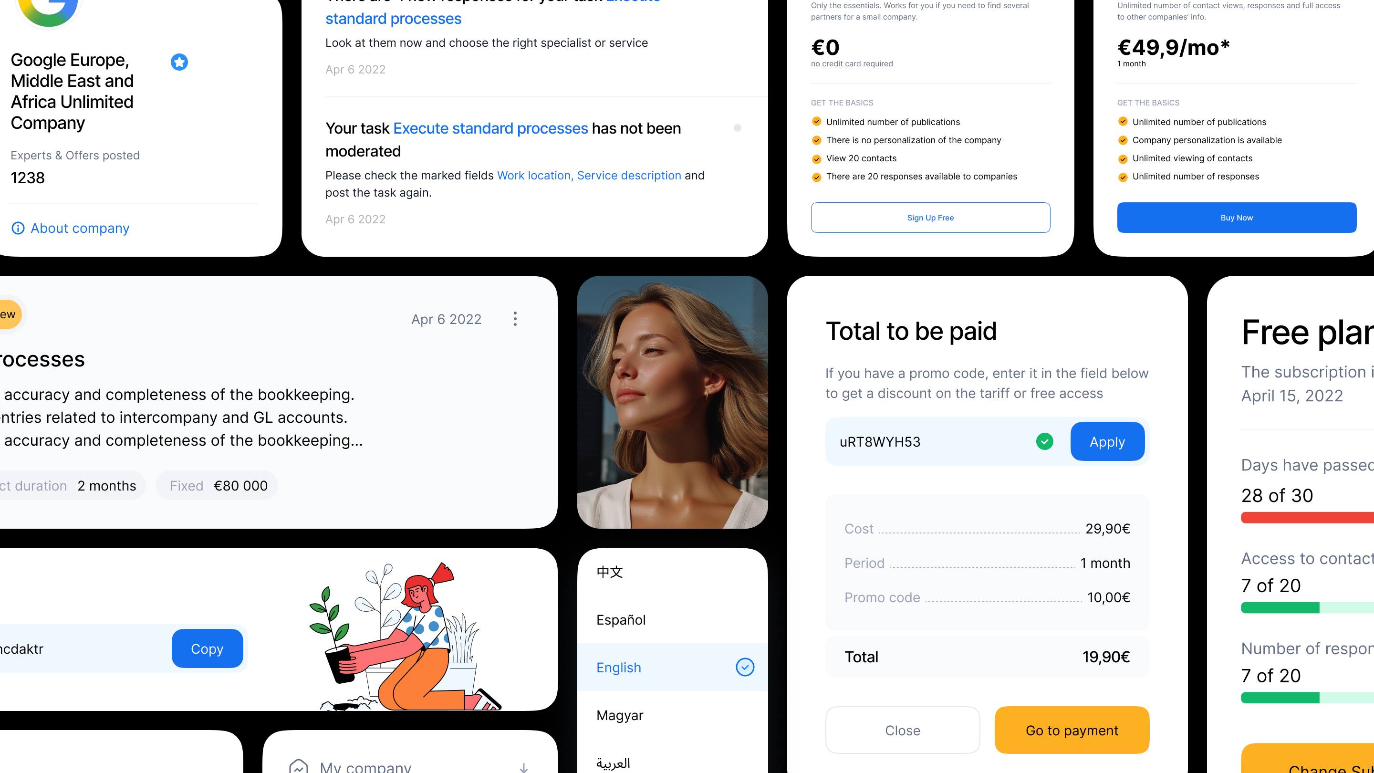Select English language option checkmark

coord(745,668)
